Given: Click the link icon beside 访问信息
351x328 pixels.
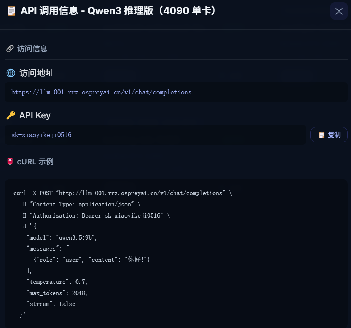Looking at the screenshot, I should 10,49.
